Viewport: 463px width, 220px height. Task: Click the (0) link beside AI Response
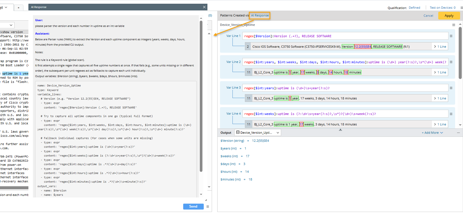(210, 15)
